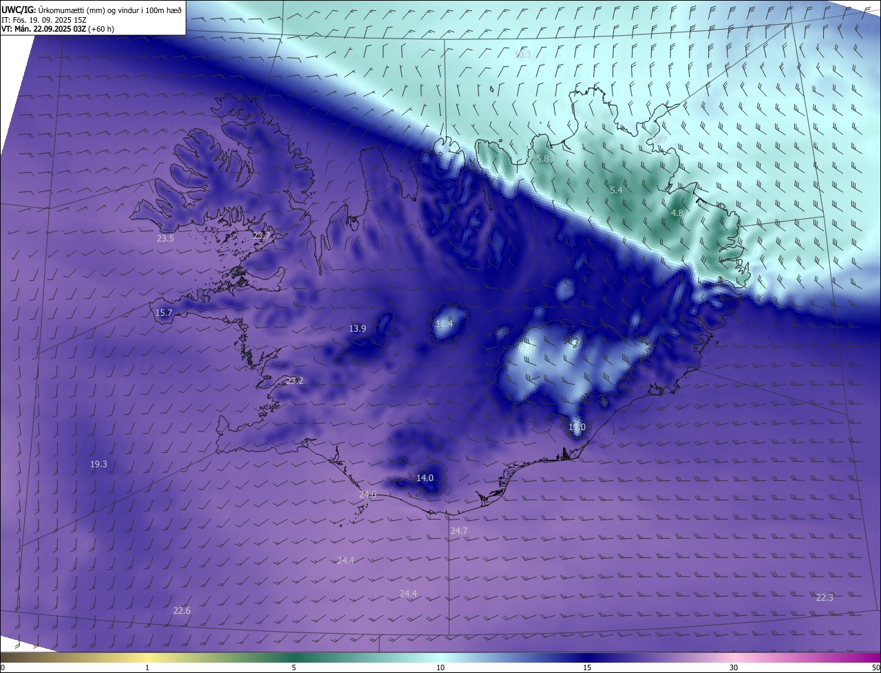Click the '50' tick on the color scale

click(875, 667)
